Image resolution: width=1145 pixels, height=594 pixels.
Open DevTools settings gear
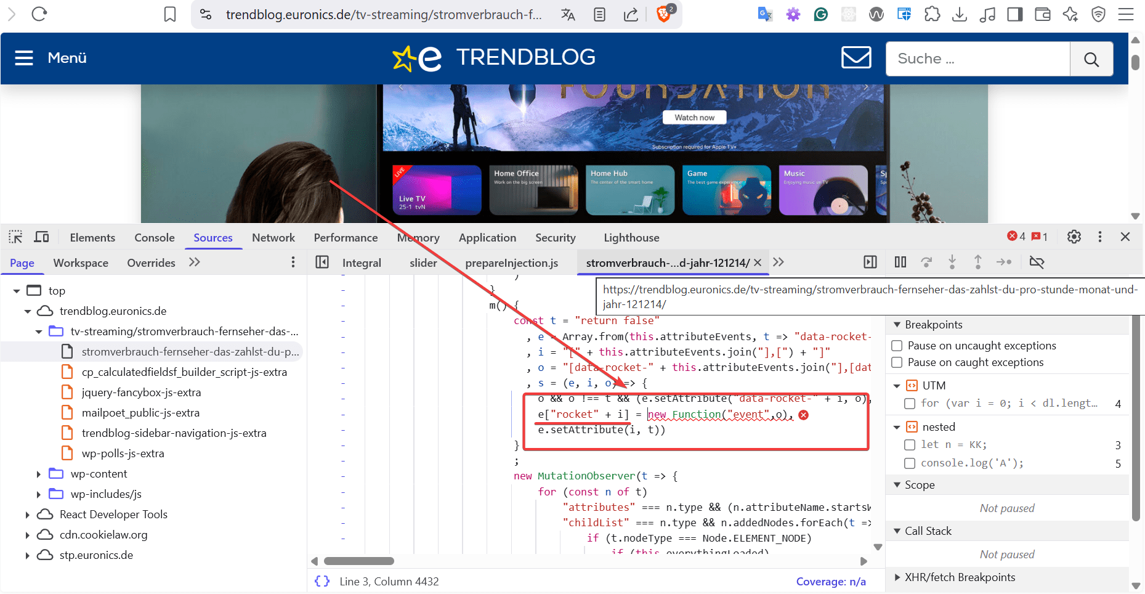[1074, 237]
